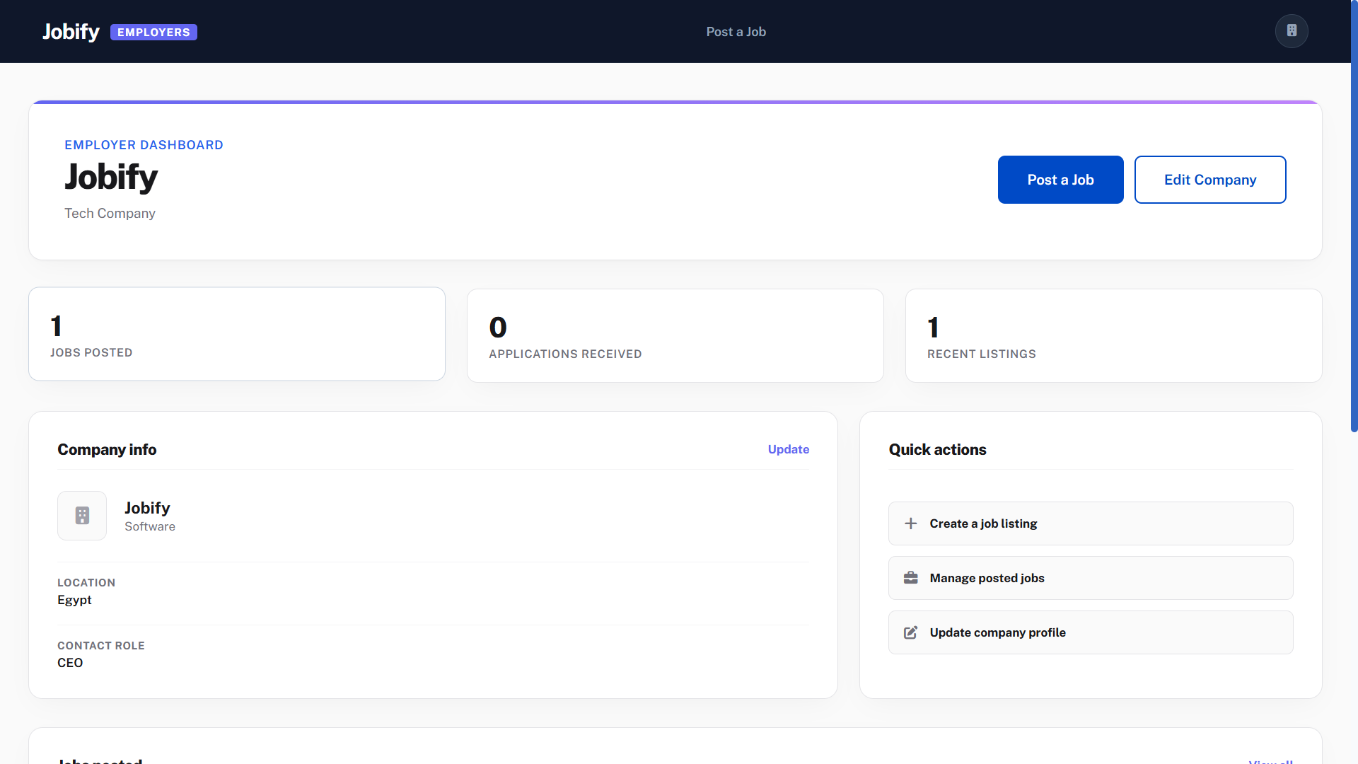1358x764 pixels.
Task: Click the Edit Company button
Action: (1210, 180)
